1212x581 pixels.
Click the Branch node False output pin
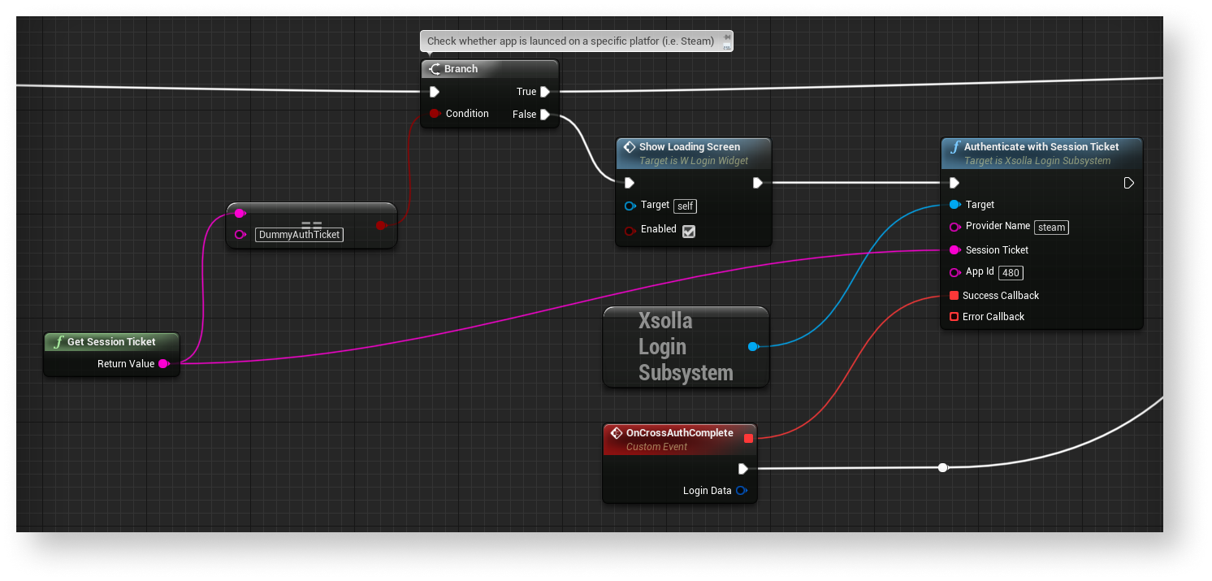coord(545,115)
